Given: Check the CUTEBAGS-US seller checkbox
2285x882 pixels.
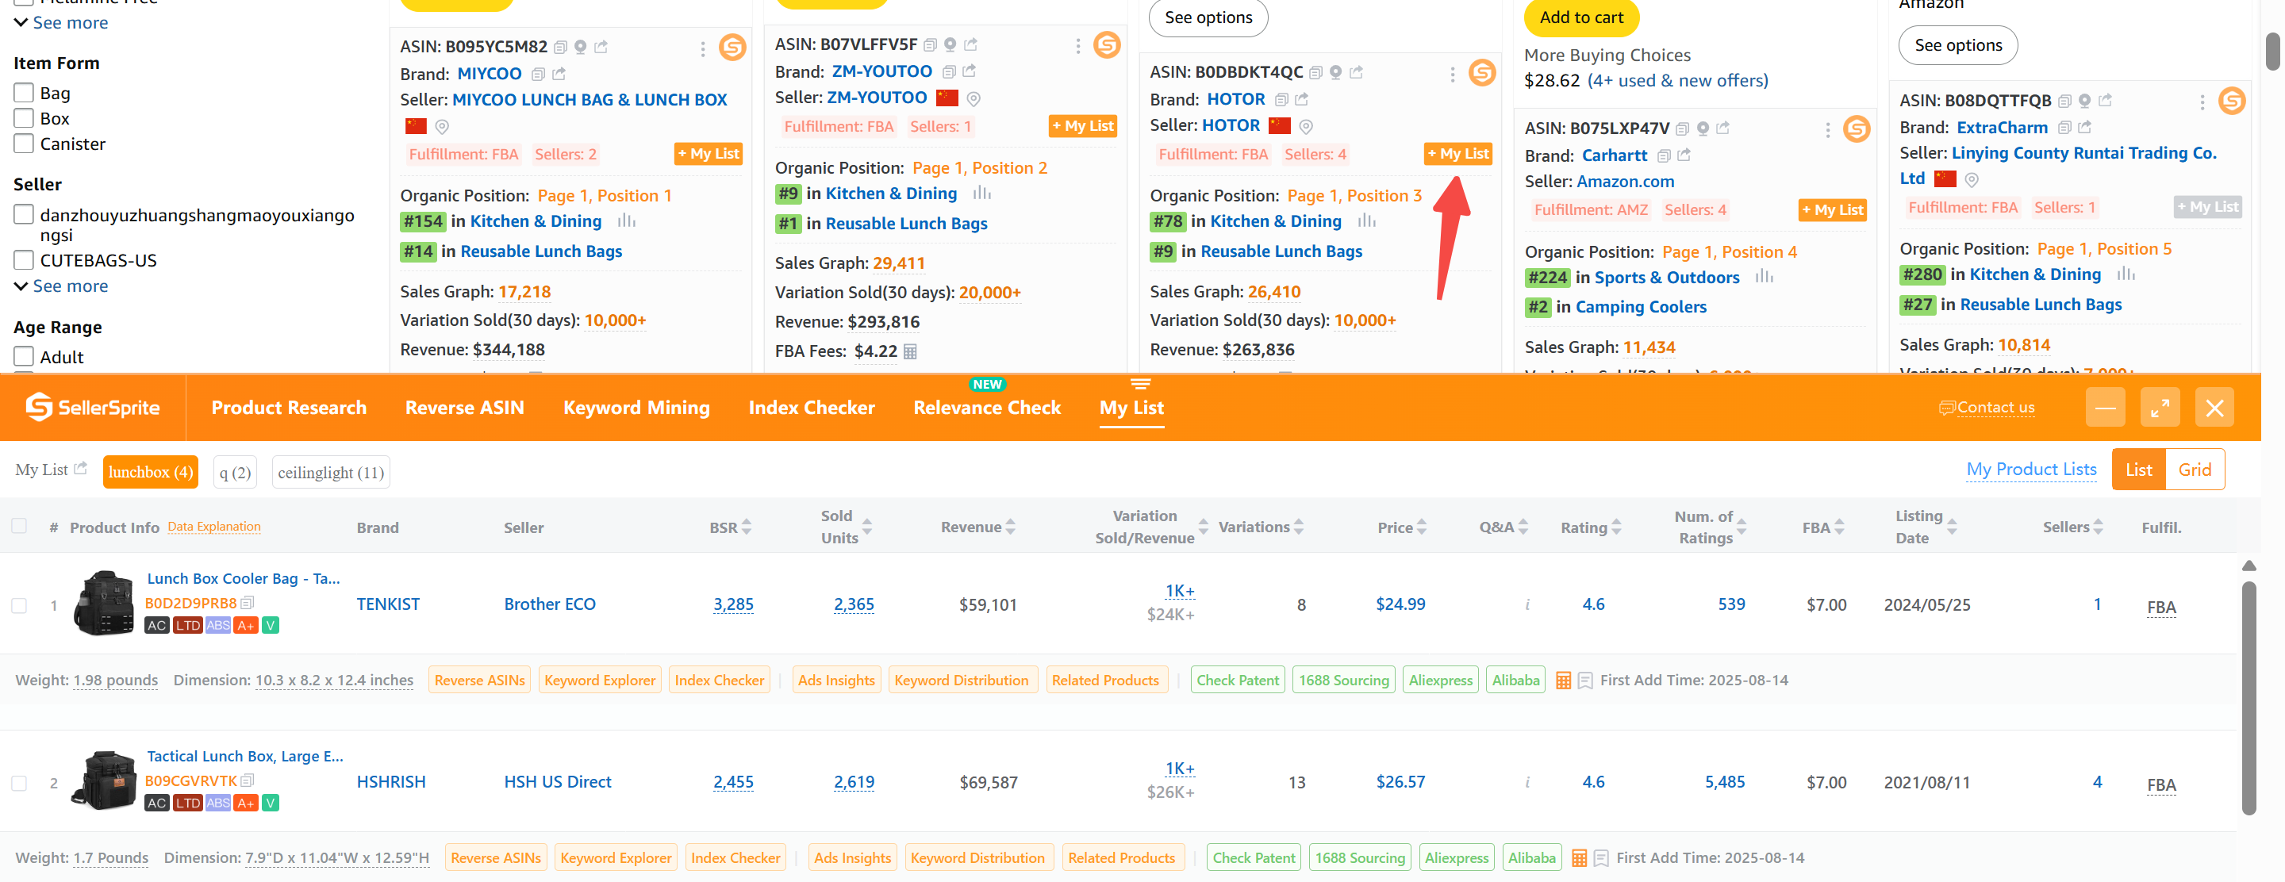Looking at the screenshot, I should click(x=24, y=259).
